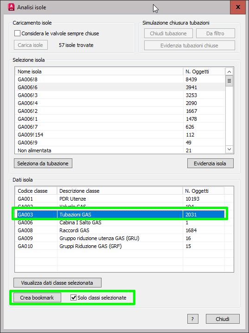Click island list scrollbar up arrow
Screen dimensions: 249x333
[x=229, y=72]
